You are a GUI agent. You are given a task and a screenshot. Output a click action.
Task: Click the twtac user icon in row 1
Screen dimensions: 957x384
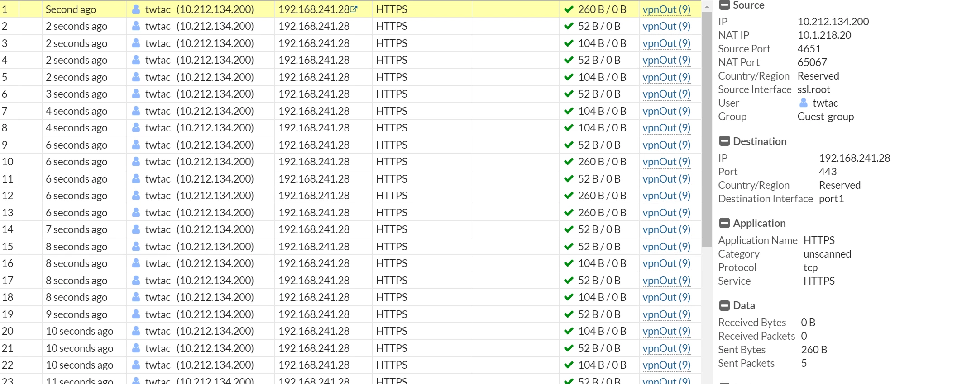pos(136,9)
